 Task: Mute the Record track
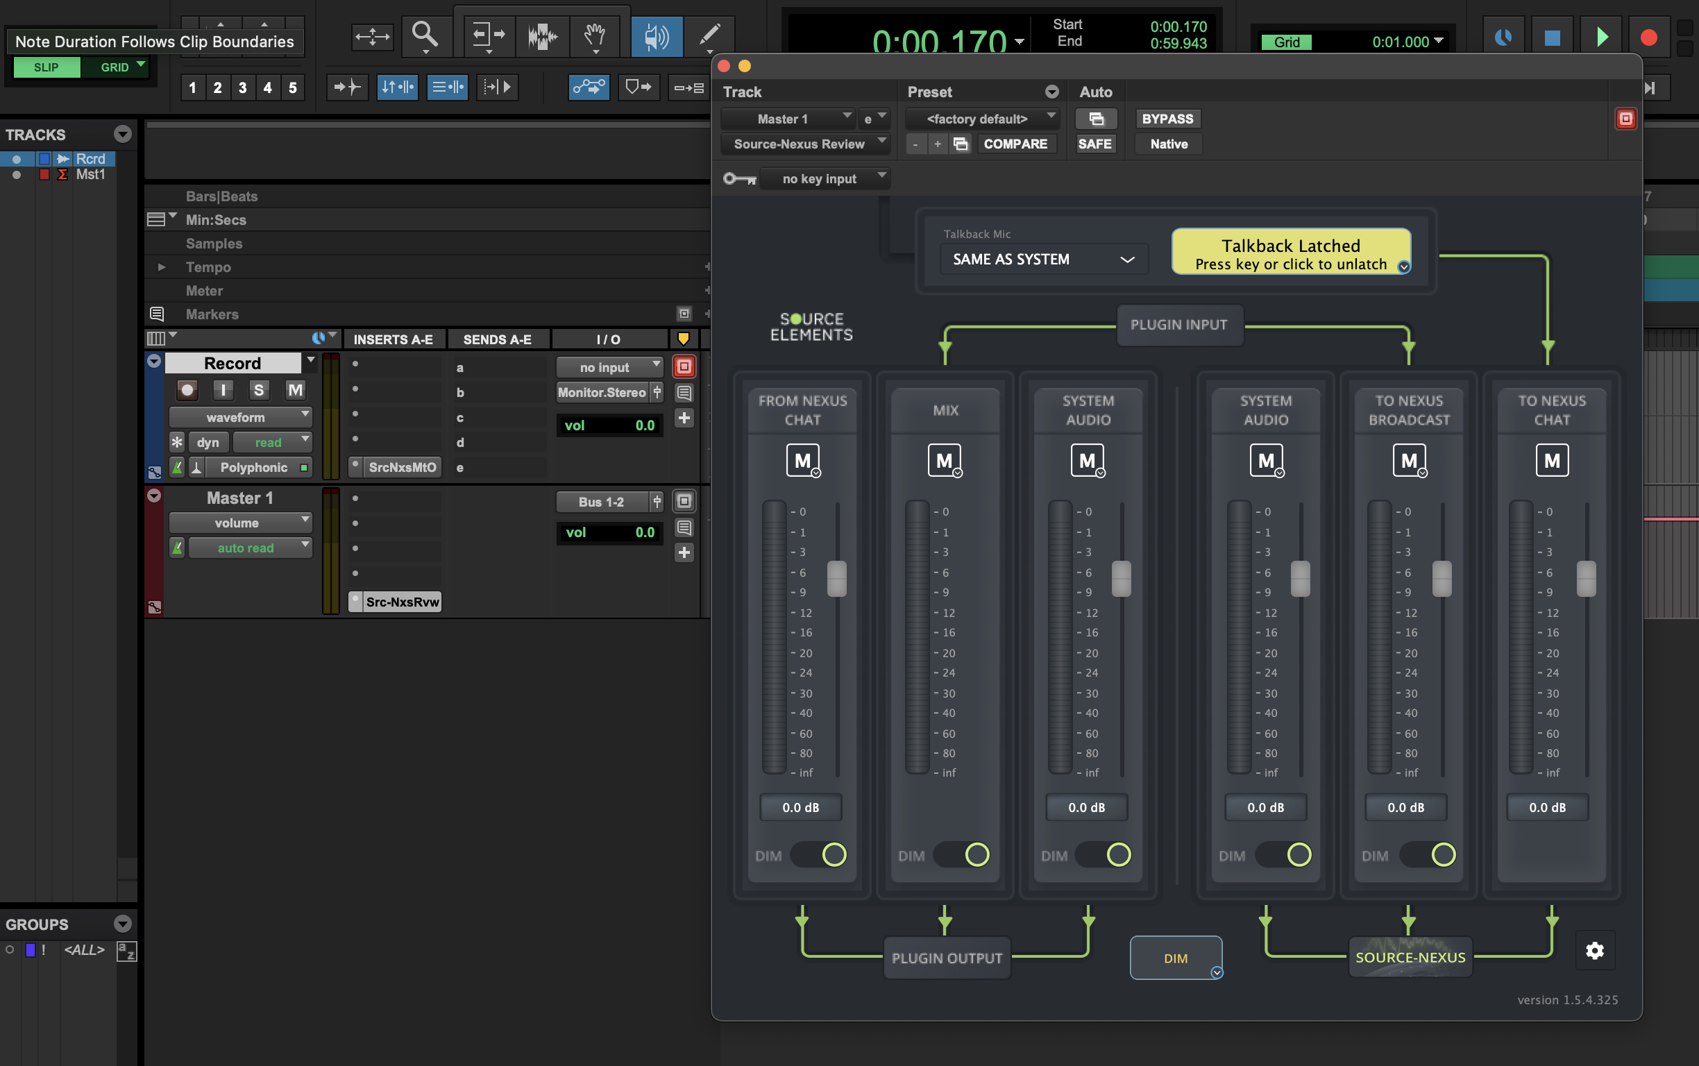click(296, 390)
